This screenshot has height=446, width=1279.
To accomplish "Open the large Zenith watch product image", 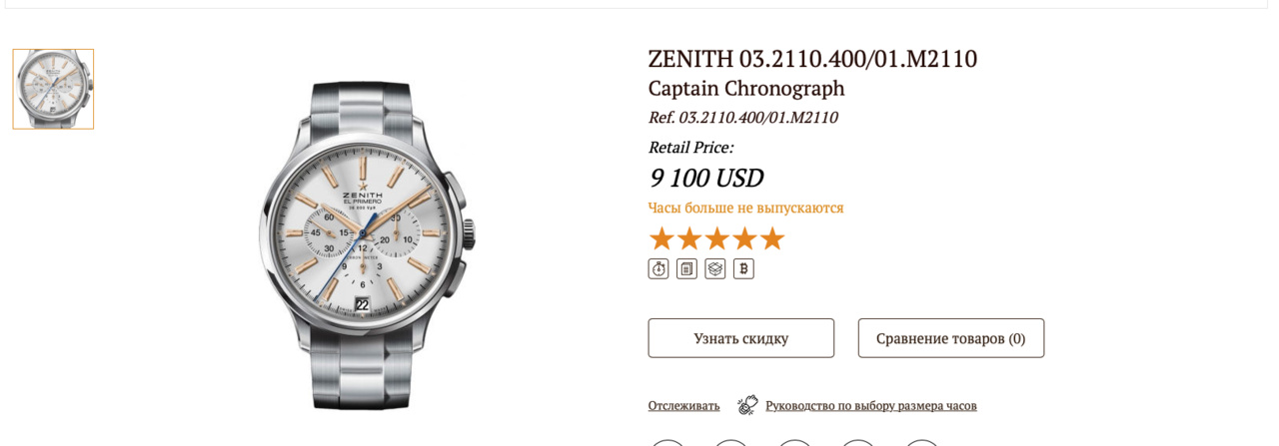I will pyautogui.click(x=366, y=244).
